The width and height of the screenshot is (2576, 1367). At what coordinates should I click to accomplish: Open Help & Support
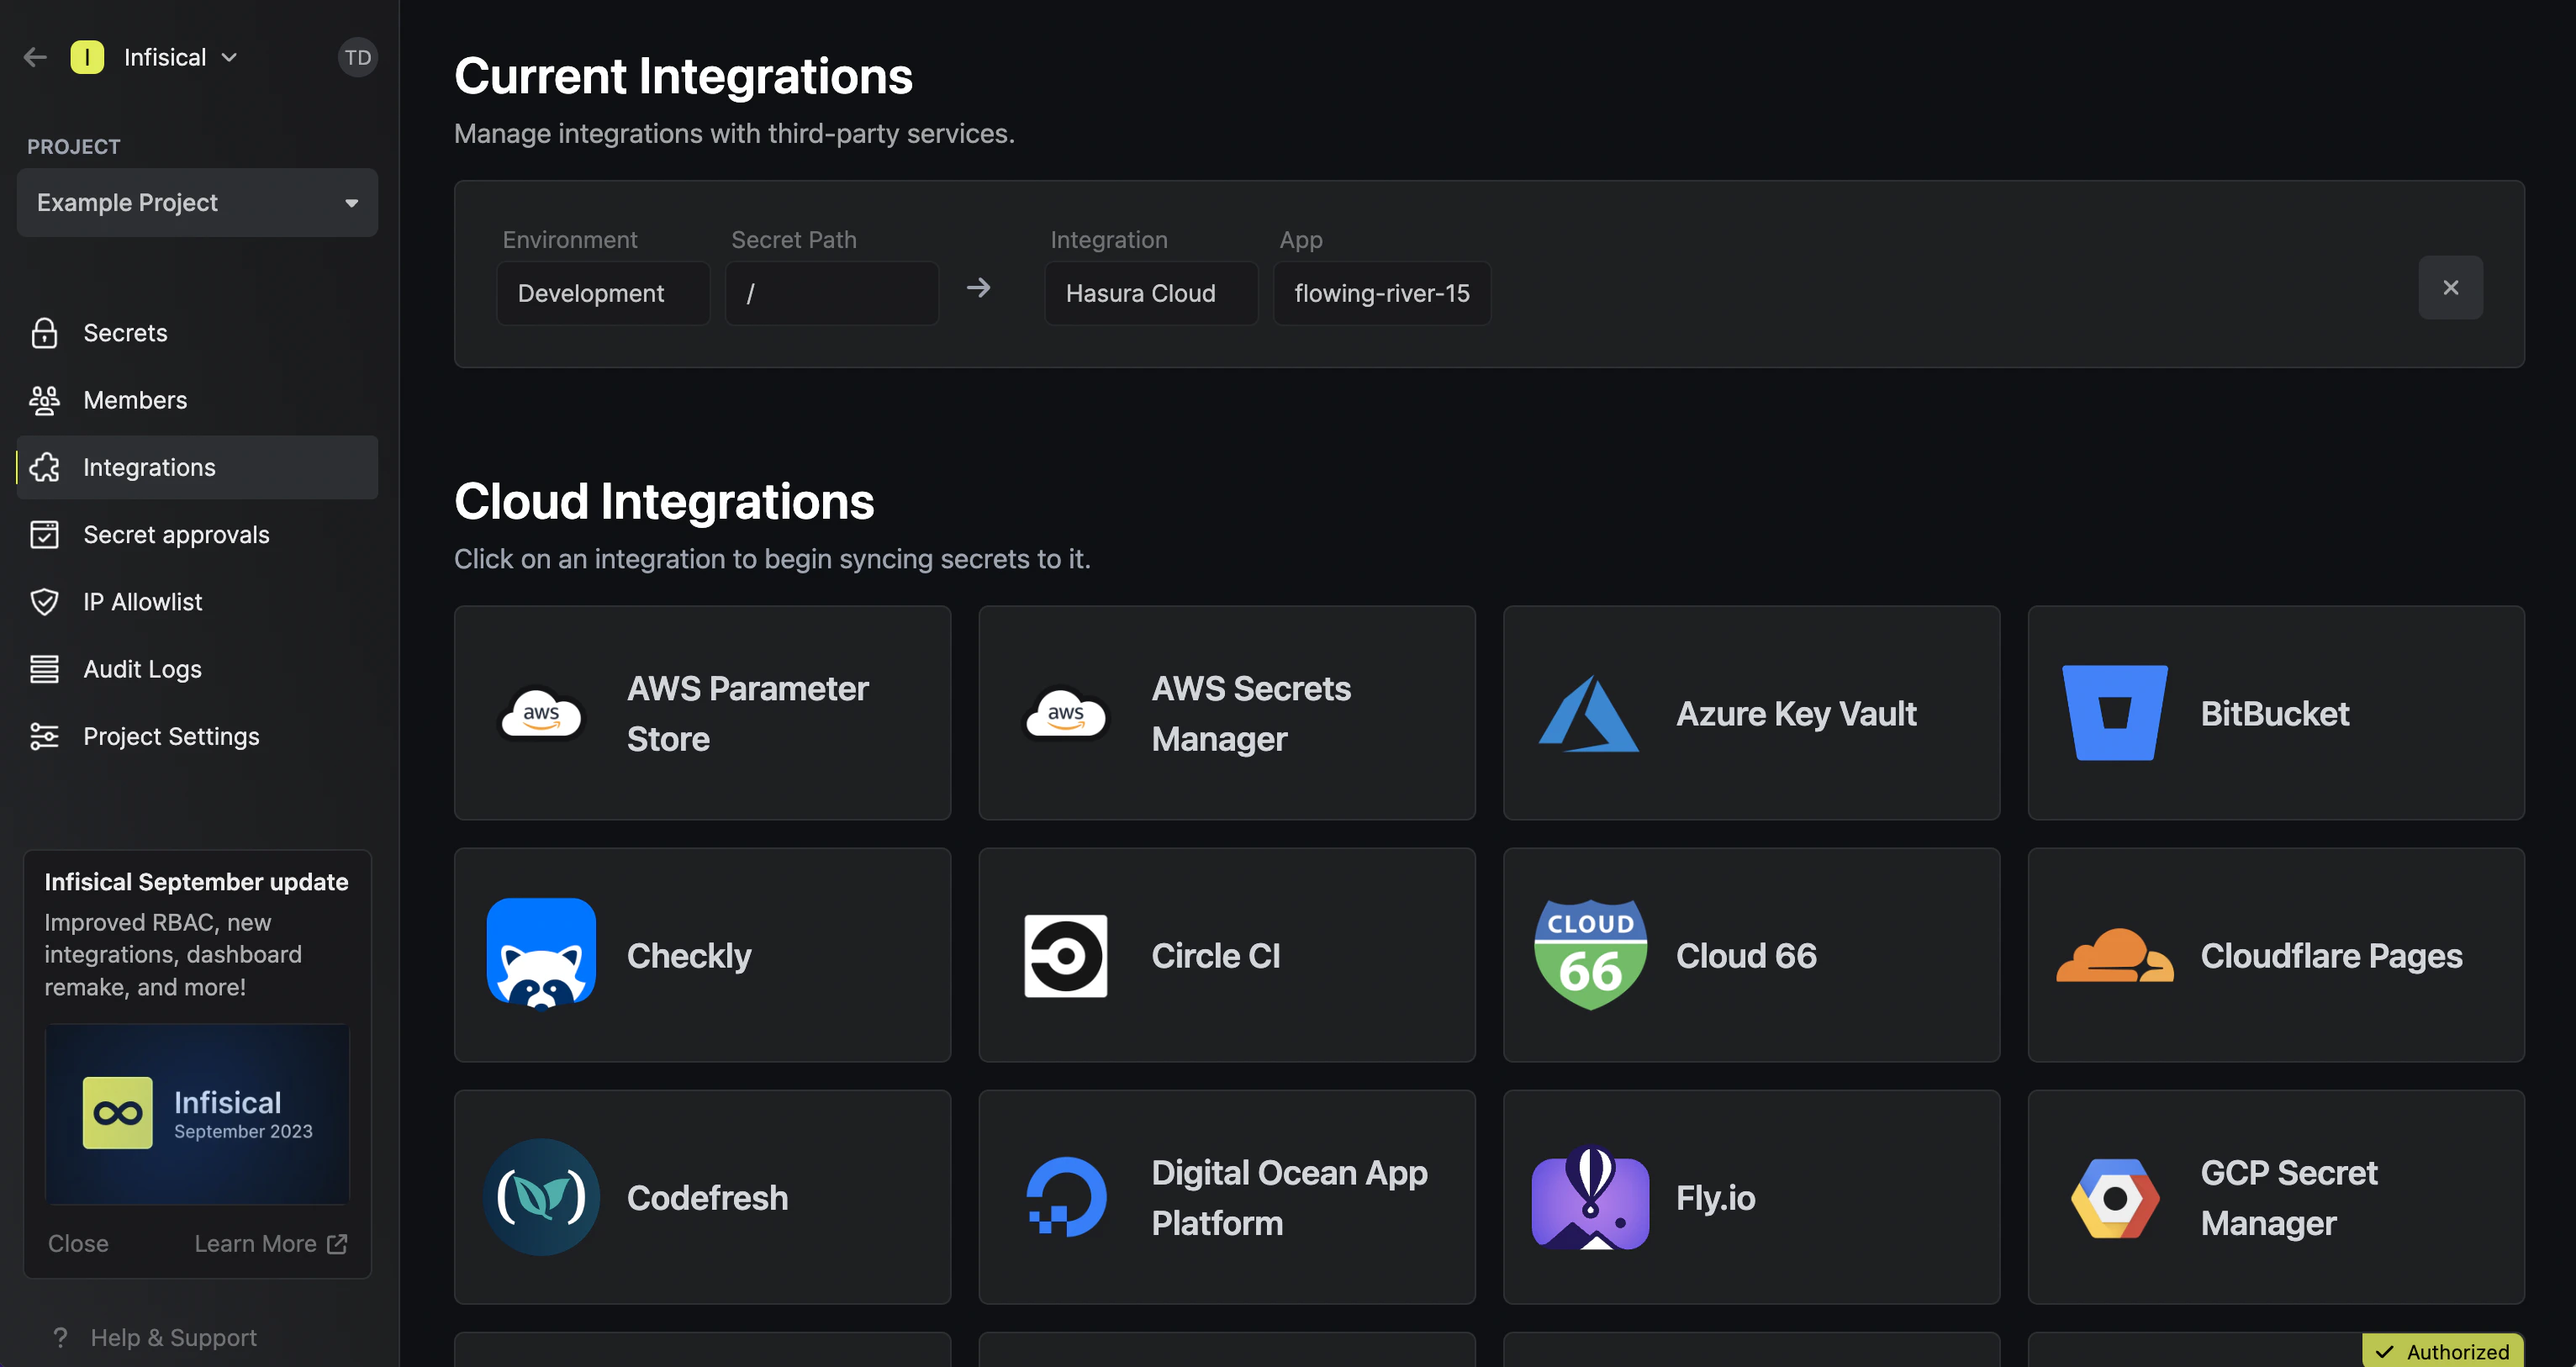[x=173, y=1337]
